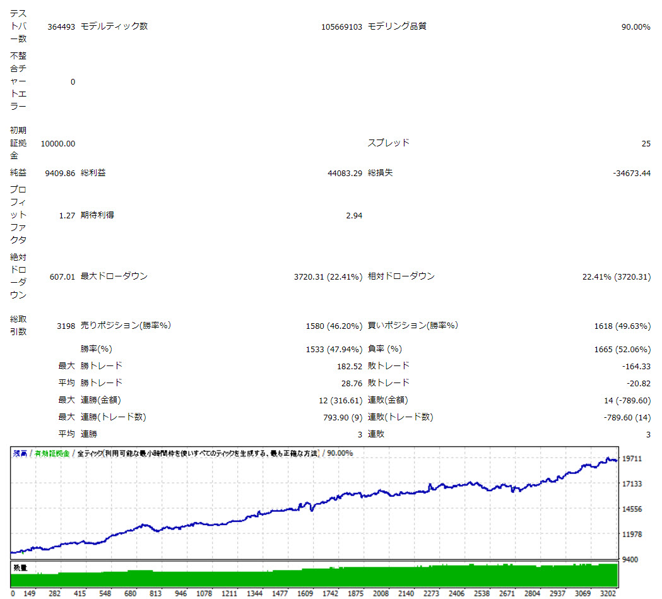Screen dimensions: 662x599
Task: Click the 数量 volume panel label
Action: click(20, 568)
